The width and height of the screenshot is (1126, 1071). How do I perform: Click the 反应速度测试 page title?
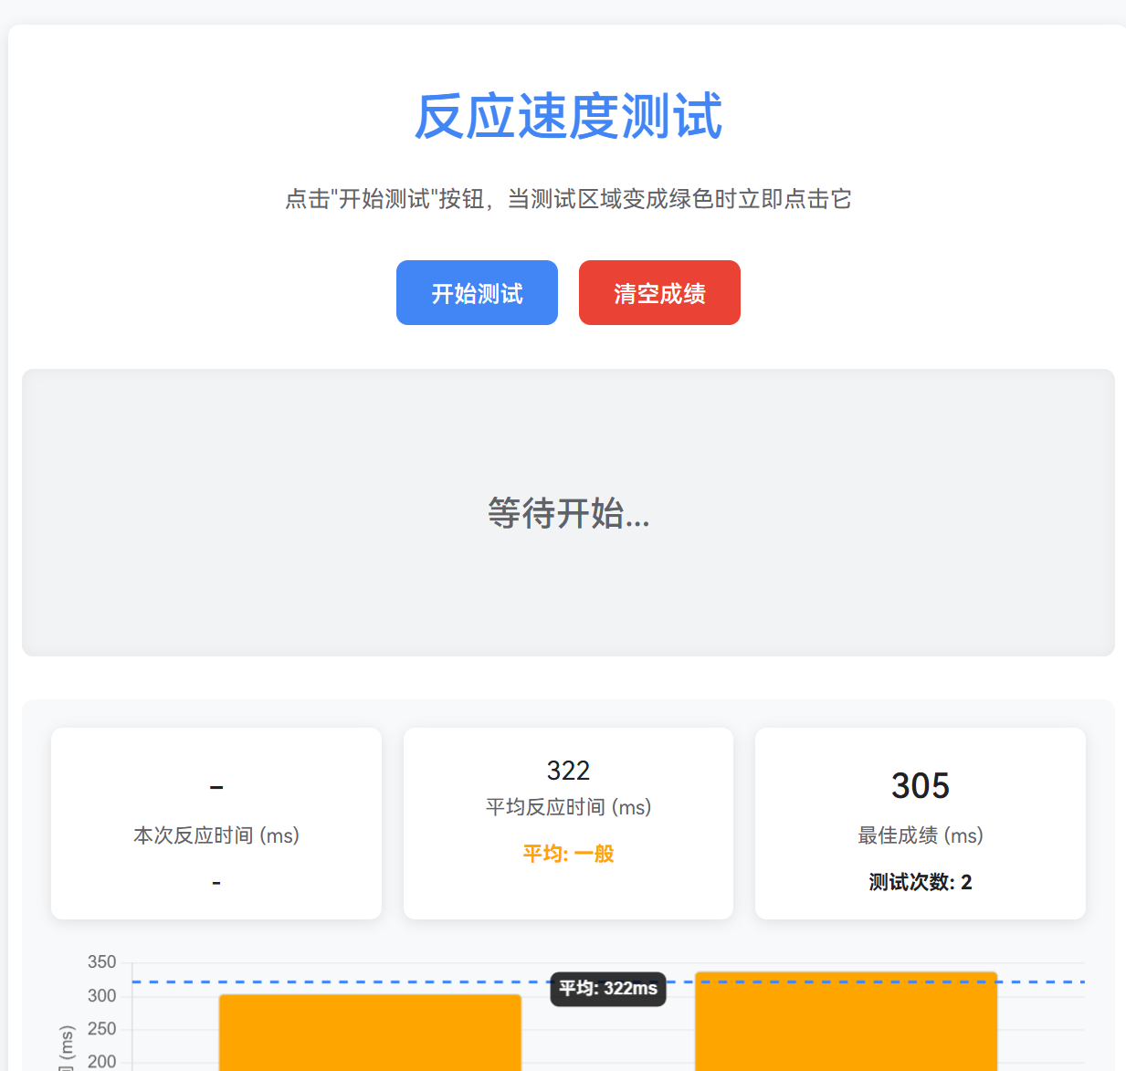click(x=568, y=117)
